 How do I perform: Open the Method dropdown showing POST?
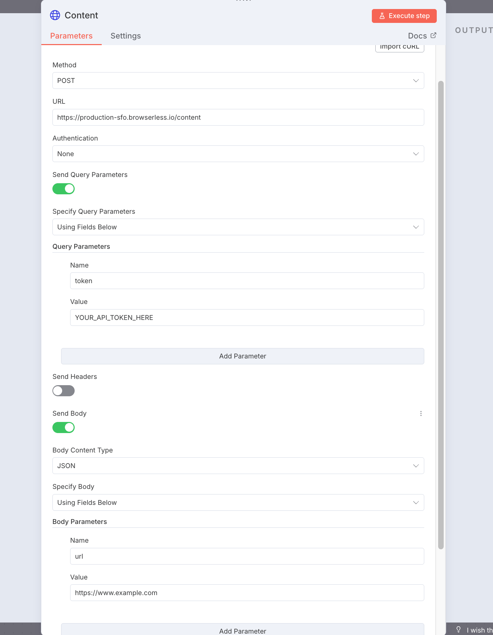pyautogui.click(x=238, y=81)
